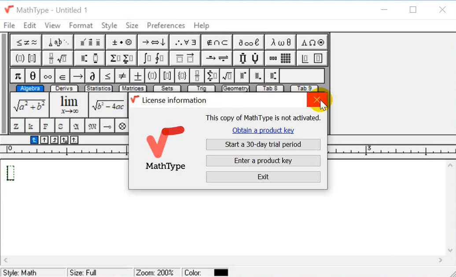Screen dimensions: 456x277
Task: Switch to the Matrices tab
Action: click(132, 88)
